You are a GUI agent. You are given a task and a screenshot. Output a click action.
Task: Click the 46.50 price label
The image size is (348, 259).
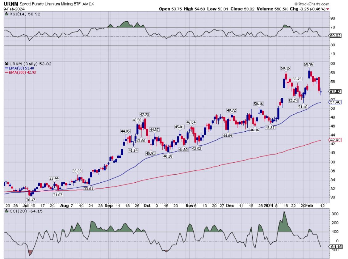click(x=137, y=120)
